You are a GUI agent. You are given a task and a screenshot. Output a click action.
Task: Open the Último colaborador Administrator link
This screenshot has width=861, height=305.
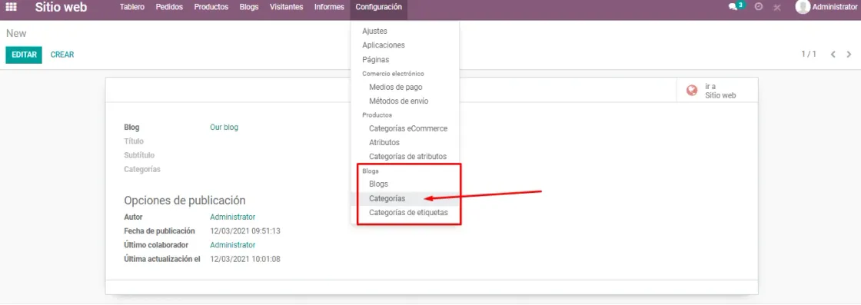click(233, 244)
